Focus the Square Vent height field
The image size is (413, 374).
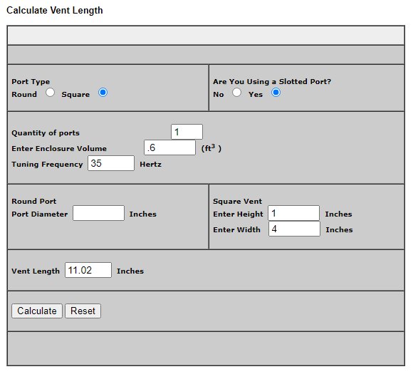293,213
